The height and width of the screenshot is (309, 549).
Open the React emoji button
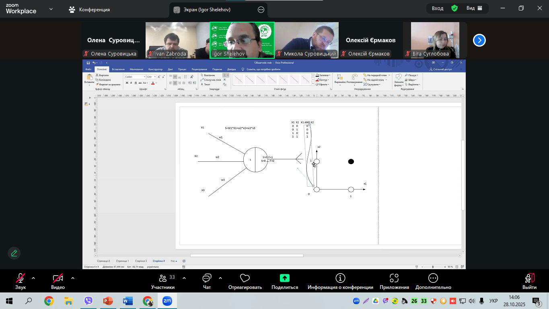tap(245, 278)
